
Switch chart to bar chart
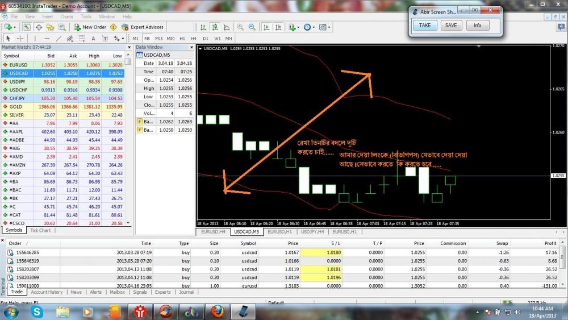203,27
